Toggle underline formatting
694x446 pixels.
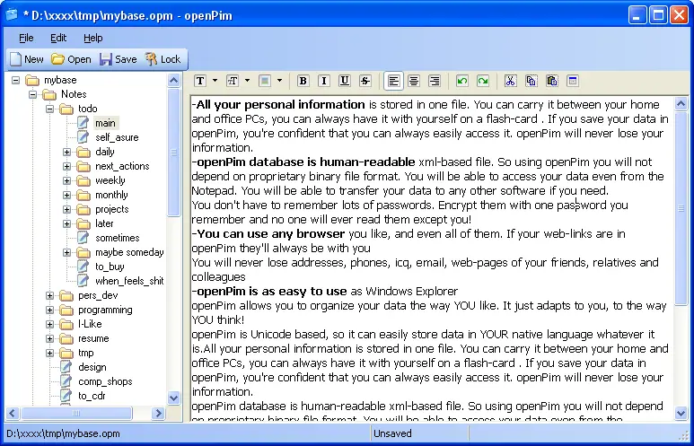point(345,81)
